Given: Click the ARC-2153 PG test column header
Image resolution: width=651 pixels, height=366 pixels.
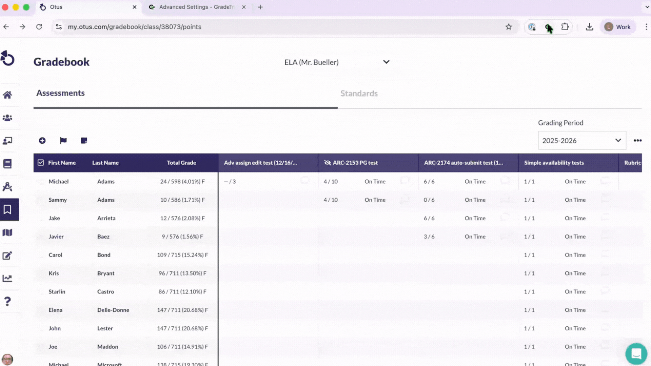Looking at the screenshot, I should click(x=355, y=163).
